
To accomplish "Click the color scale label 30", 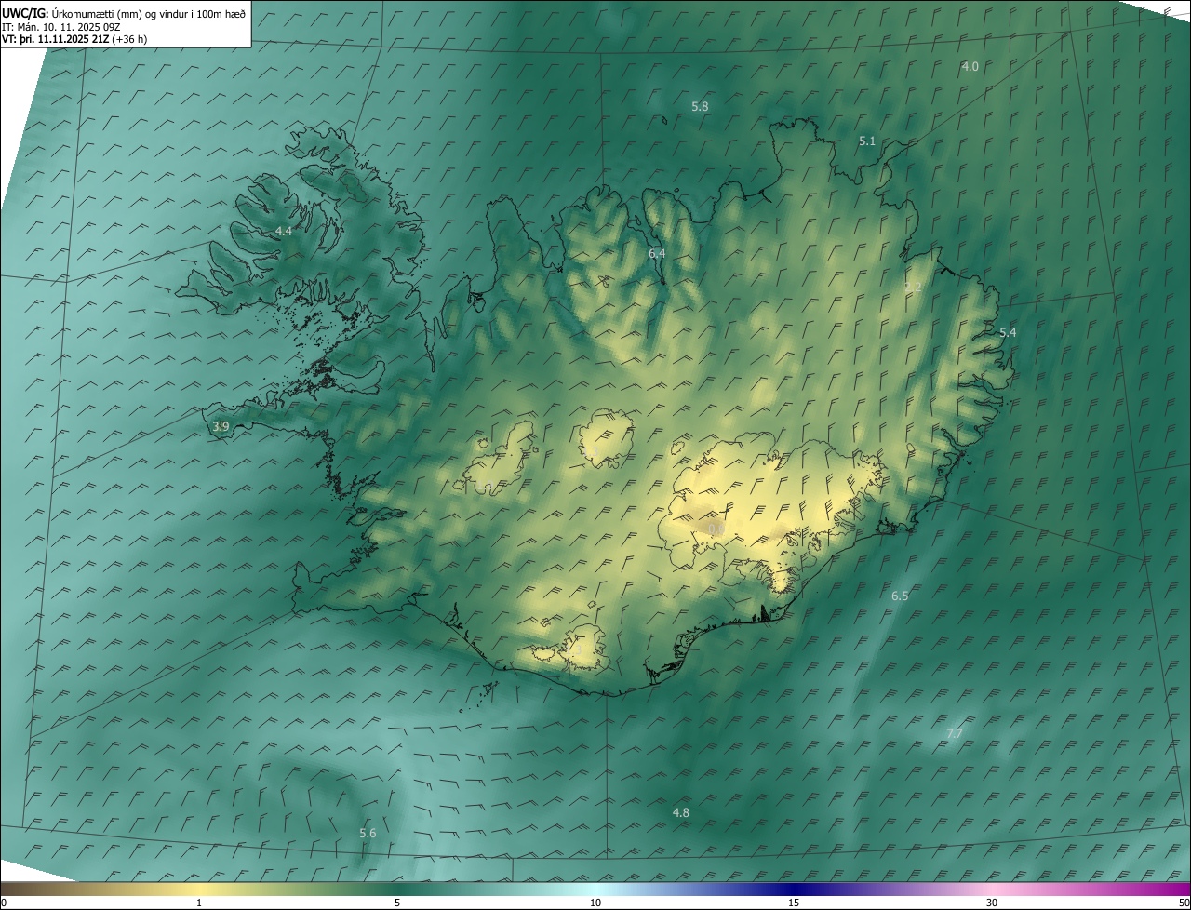I will pos(992,903).
